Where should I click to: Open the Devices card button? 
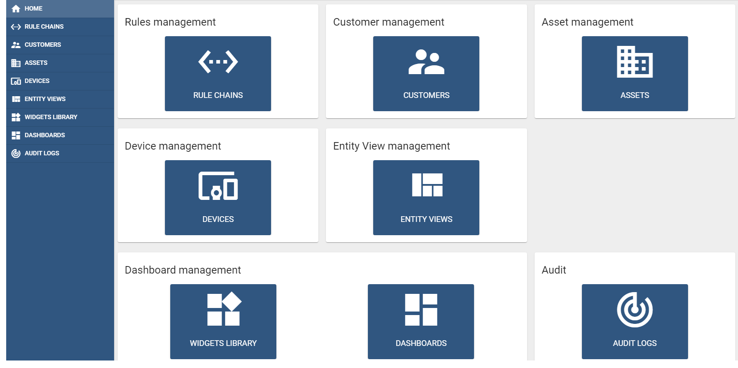pyautogui.click(x=218, y=198)
